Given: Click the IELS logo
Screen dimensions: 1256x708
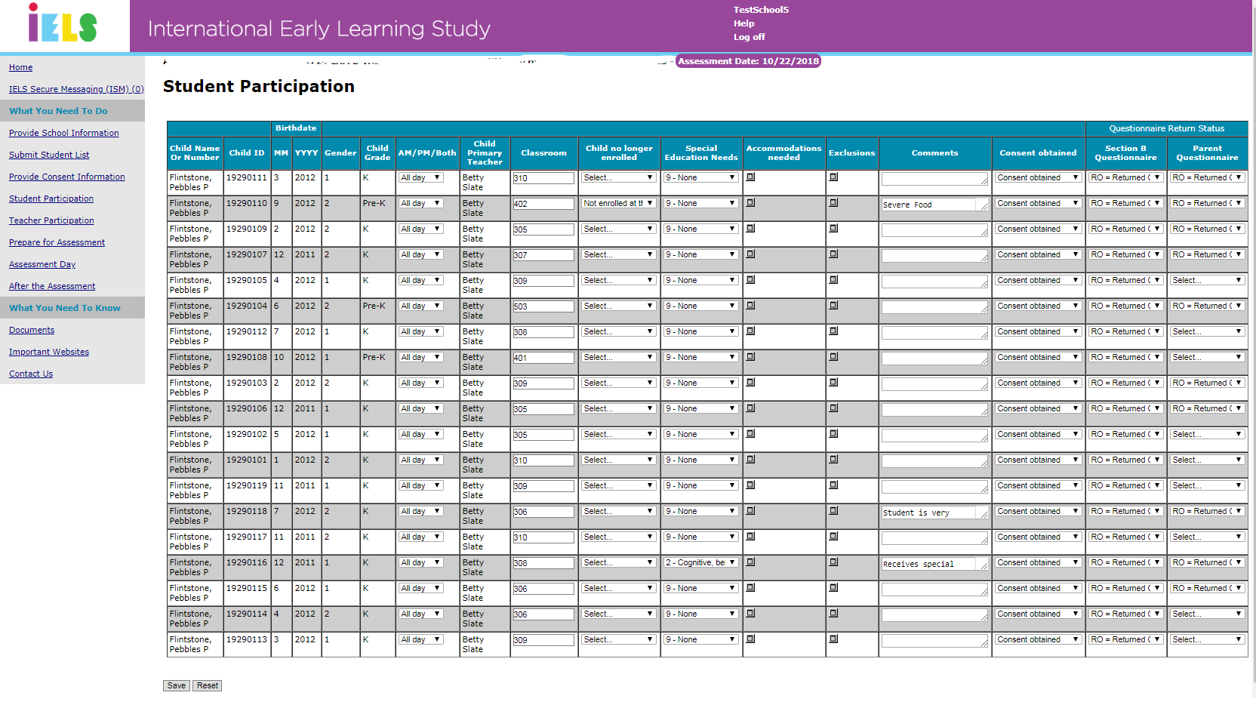Looking at the screenshot, I should 63,23.
